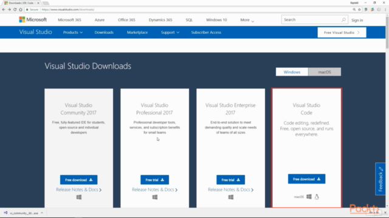Open the Feedback side tab
The height and width of the screenshot is (218, 389).
[x=380, y=179]
